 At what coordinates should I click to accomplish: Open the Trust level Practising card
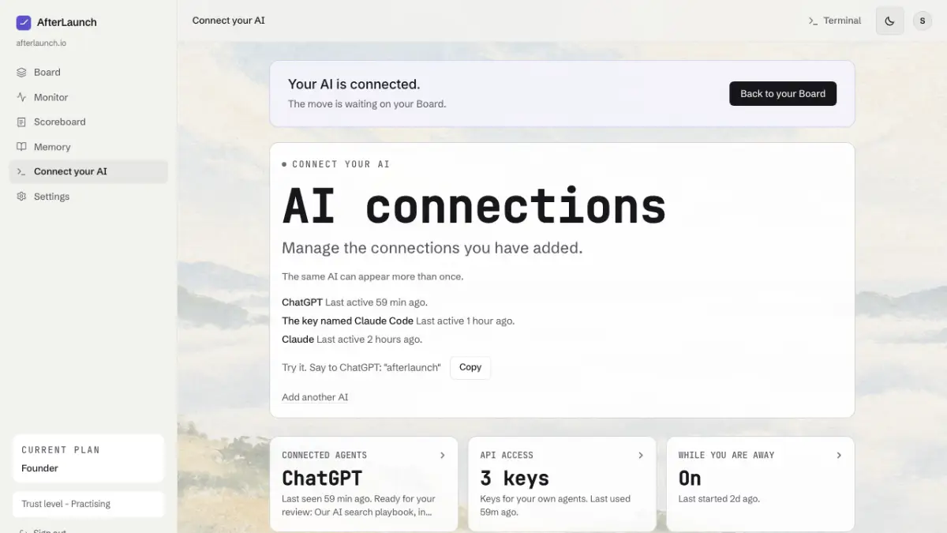point(88,504)
